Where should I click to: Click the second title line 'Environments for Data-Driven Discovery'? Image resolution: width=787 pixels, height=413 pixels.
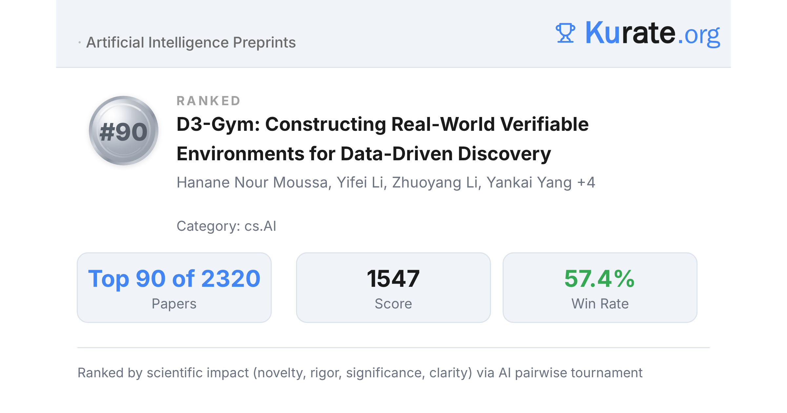click(x=364, y=154)
